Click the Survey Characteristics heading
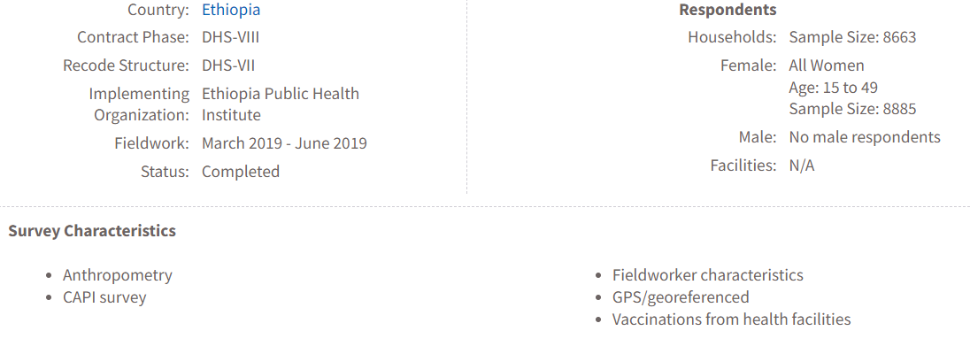 click(92, 231)
